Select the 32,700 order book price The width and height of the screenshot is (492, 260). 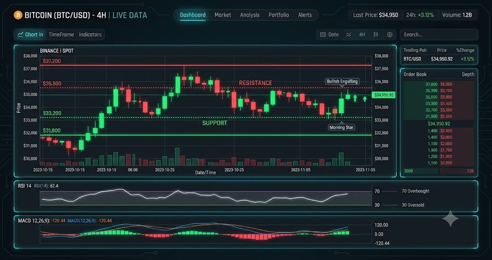(x=431, y=110)
